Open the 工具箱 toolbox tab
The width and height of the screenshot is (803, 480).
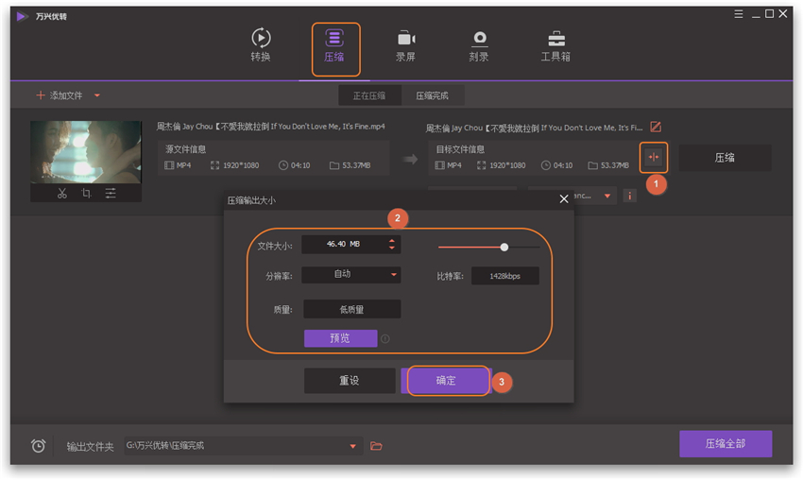tap(555, 45)
